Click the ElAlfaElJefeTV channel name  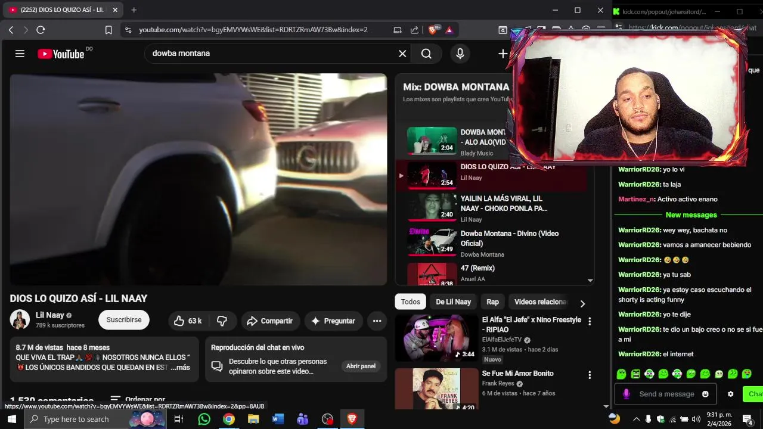[501, 340]
